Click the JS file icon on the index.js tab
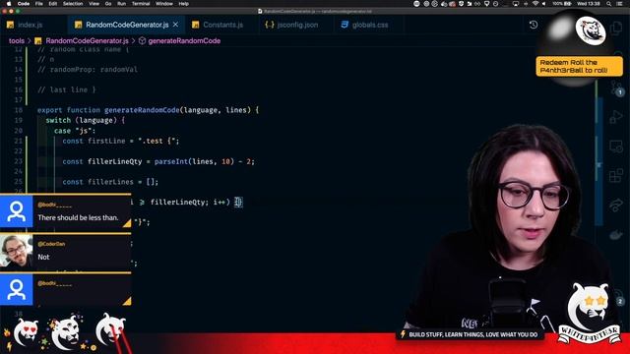The height and width of the screenshot is (354, 630). coord(11,25)
